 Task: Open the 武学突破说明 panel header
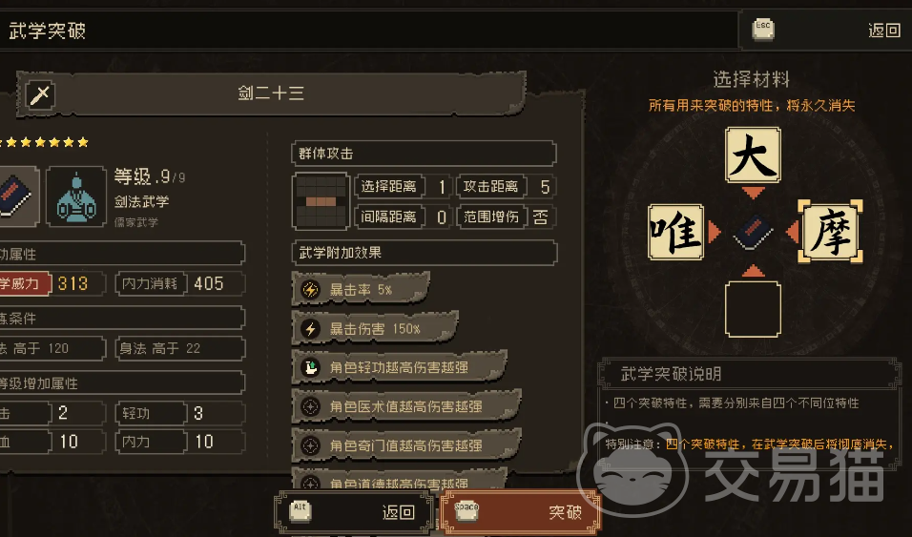pos(749,374)
